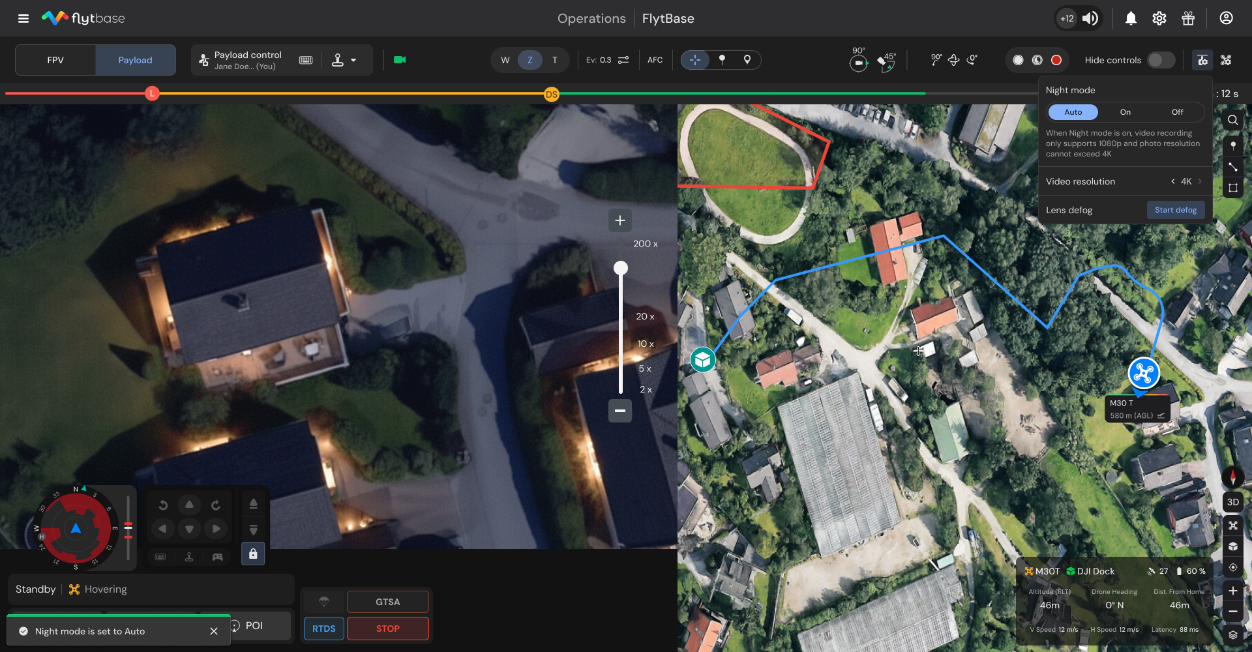Click the RTDS button
Screen dimensions: 1252x652
(324, 629)
